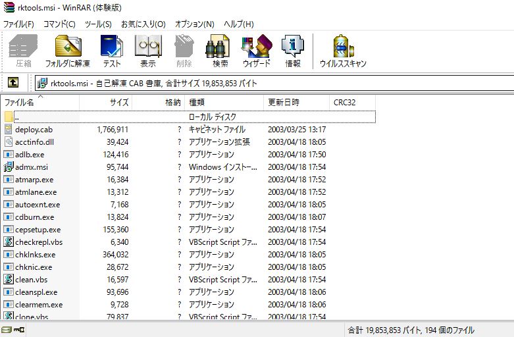The image size is (514, 337).
Task: Click the 2003/04/18 17:50 date cell
Action: (297, 155)
